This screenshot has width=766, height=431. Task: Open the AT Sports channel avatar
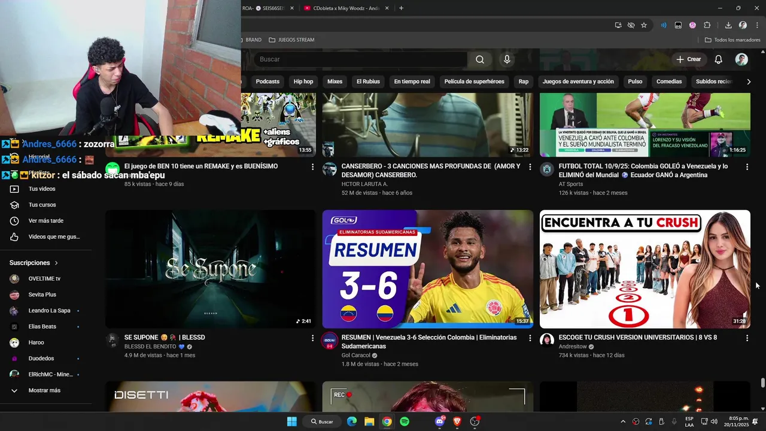click(x=547, y=169)
